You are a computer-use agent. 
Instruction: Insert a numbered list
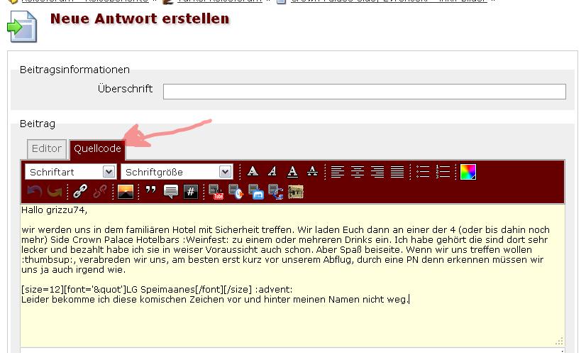(443, 172)
